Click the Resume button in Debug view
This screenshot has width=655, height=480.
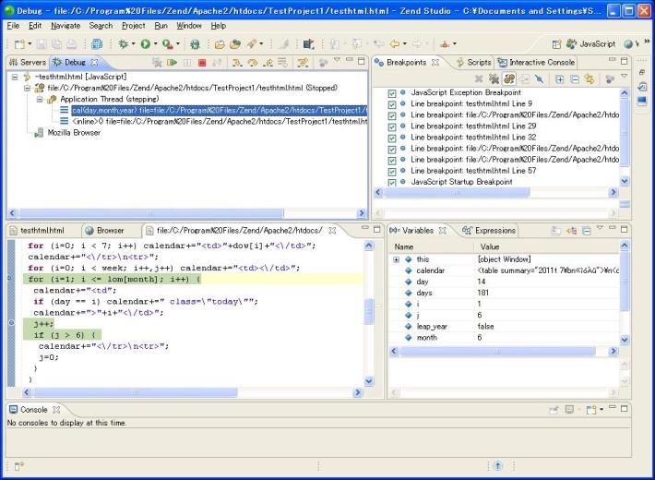pos(172,62)
